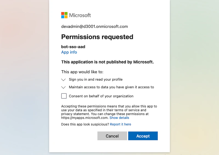Click the blue Accept button
The image size is (219, 155).
pyautogui.click(x=143, y=136)
